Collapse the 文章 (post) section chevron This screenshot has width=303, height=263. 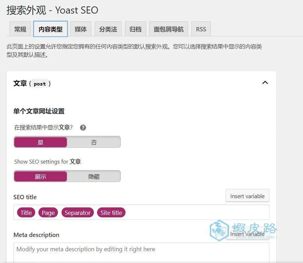pyautogui.click(x=265, y=83)
